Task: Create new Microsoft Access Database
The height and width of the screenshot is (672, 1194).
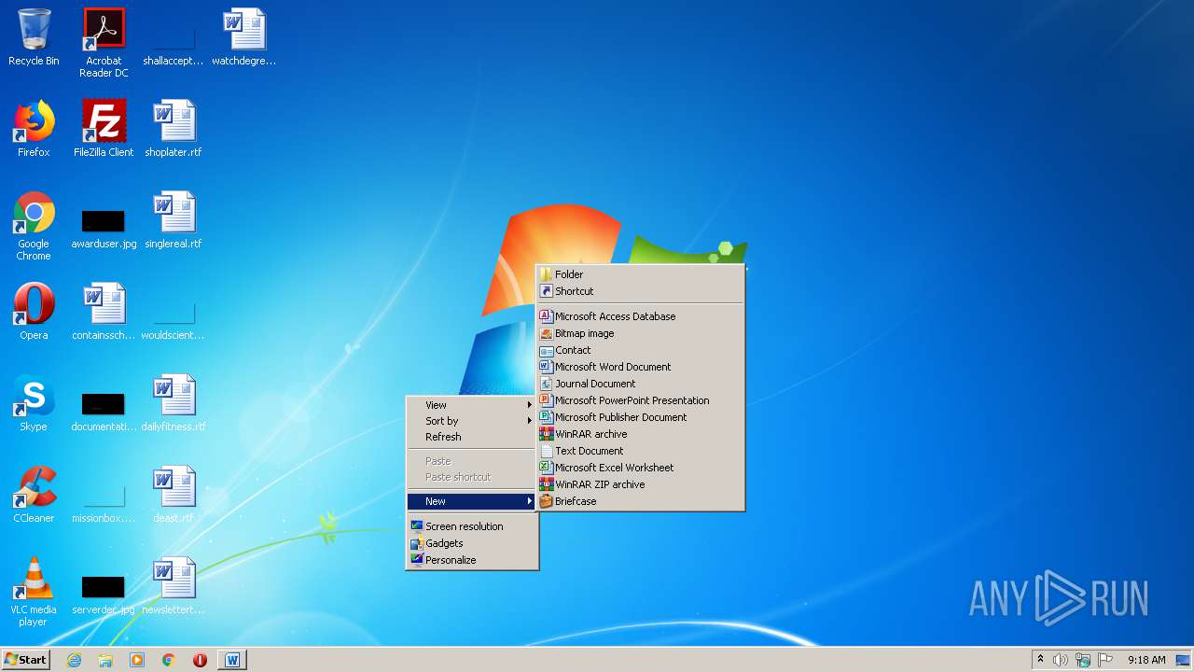Action: click(x=640, y=316)
